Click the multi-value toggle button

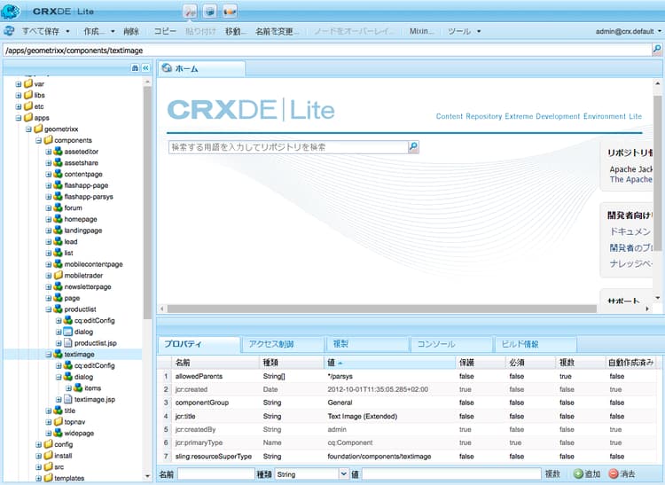552,473
